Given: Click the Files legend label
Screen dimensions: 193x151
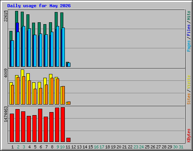Looking at the screenshot, I should (188, 30).
